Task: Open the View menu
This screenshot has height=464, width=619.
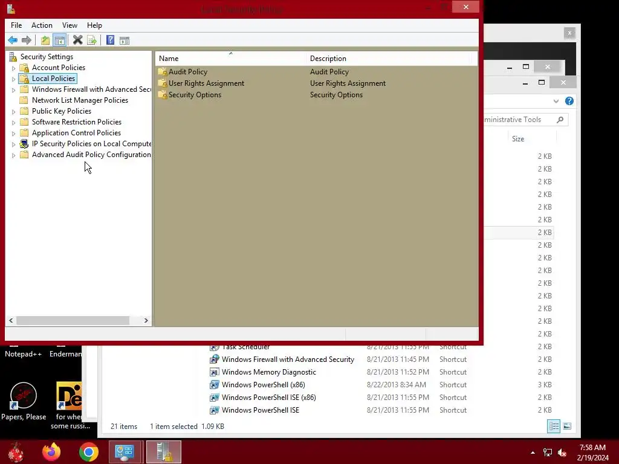Action: 70,25
